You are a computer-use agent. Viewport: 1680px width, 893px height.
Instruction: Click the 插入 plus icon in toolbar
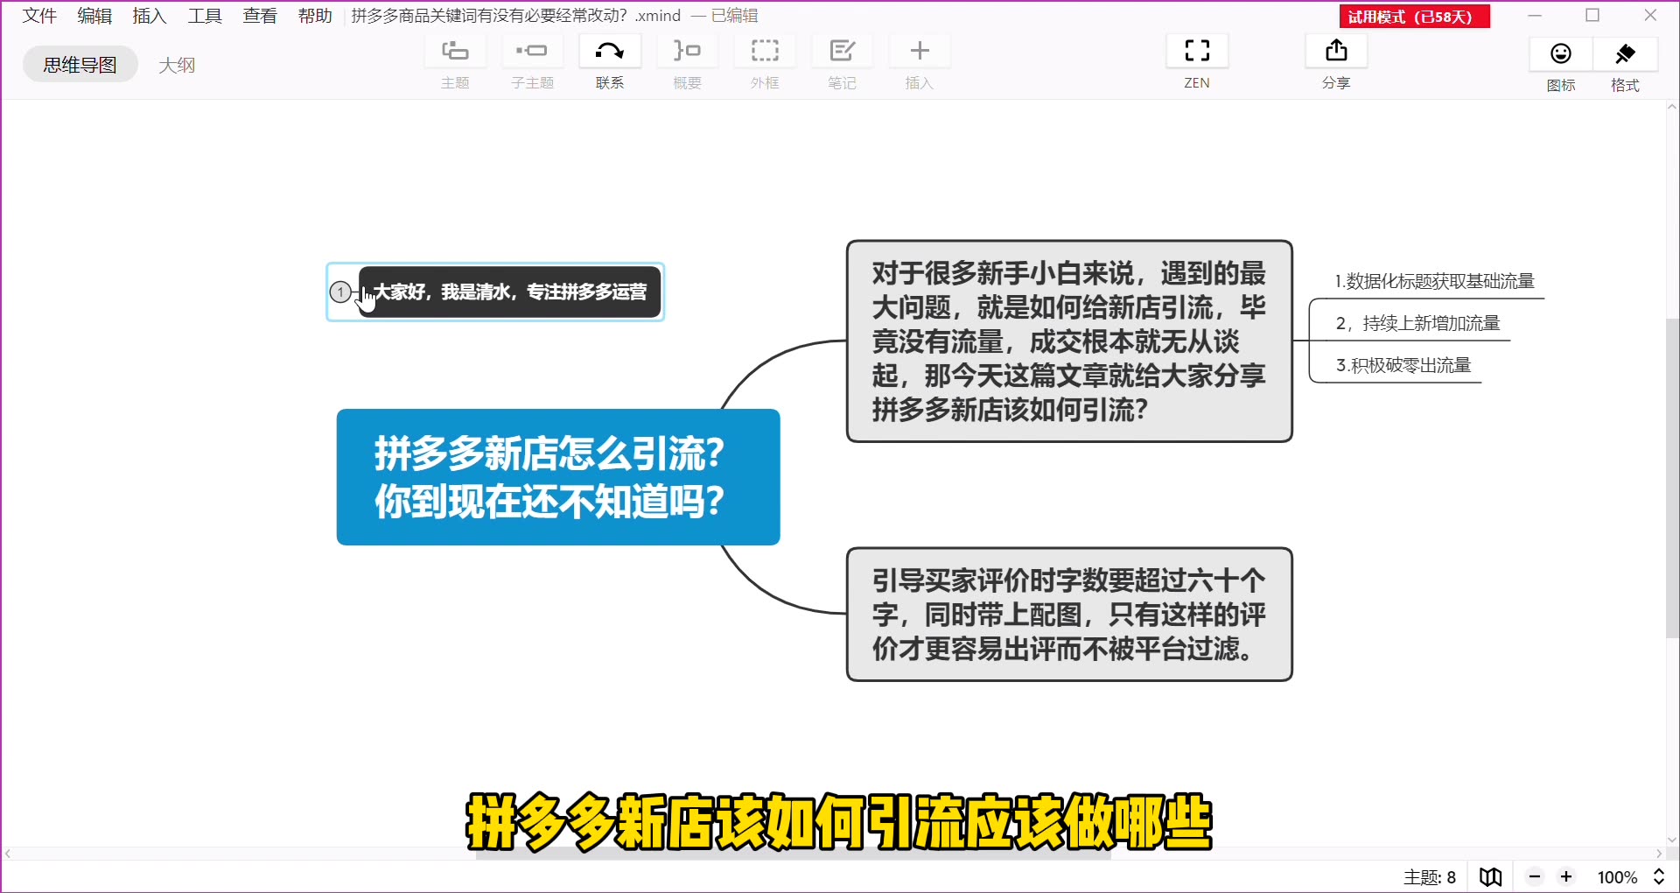920,51
